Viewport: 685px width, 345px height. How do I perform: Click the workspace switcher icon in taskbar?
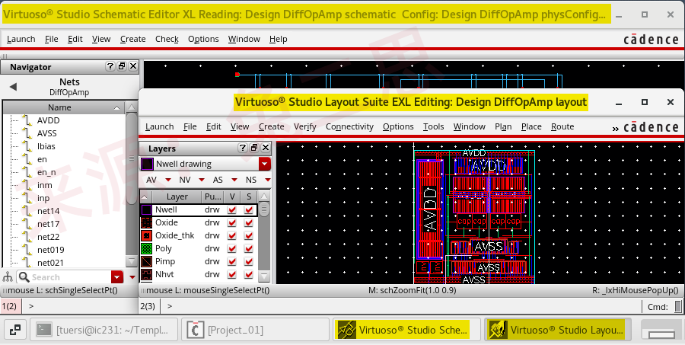[x=15, y=330]
